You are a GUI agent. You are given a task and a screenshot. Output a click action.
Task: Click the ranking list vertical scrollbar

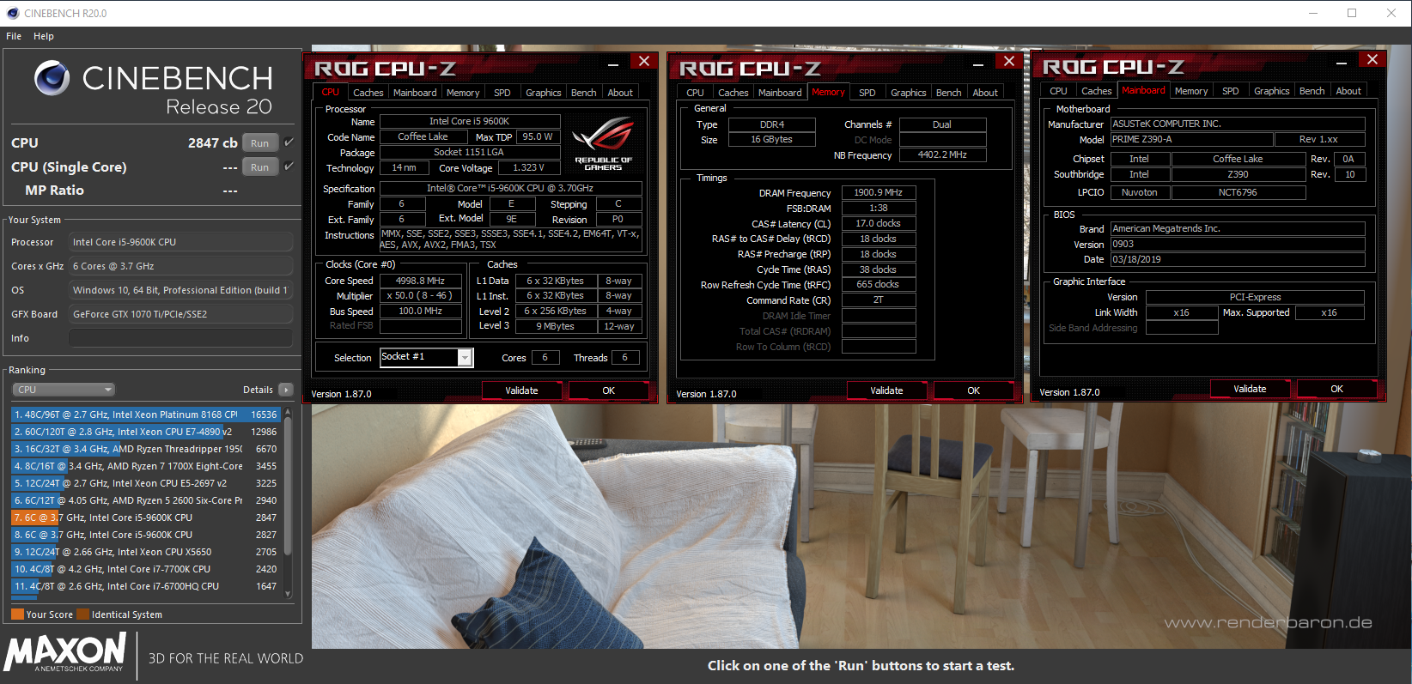(288, 487)
